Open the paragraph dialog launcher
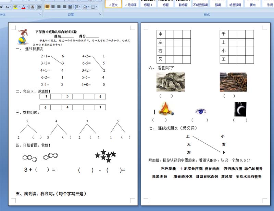The width and height of the screenshot is (274, 211). pyautogui.click(x=100, y=14)
